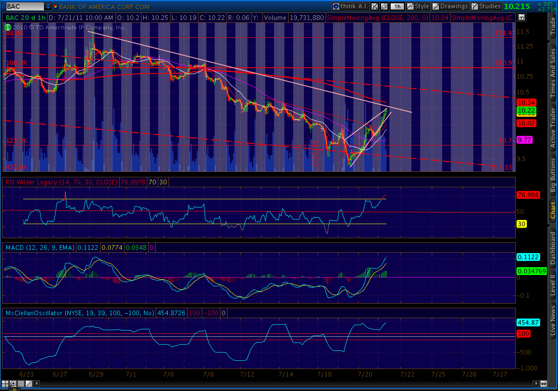Open the Drawings menu

pos(450,6)
